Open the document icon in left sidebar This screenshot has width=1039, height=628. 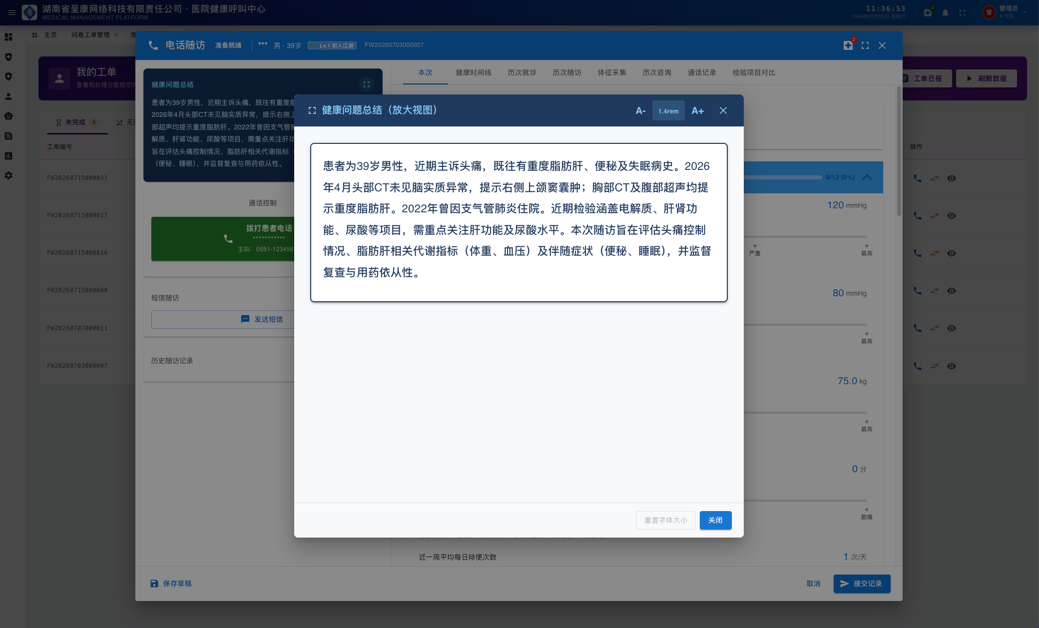pos(8,136)
